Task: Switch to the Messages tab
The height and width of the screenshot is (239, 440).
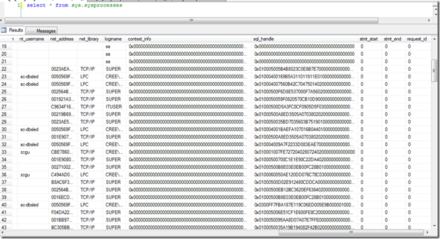Action: pos(42,31)
